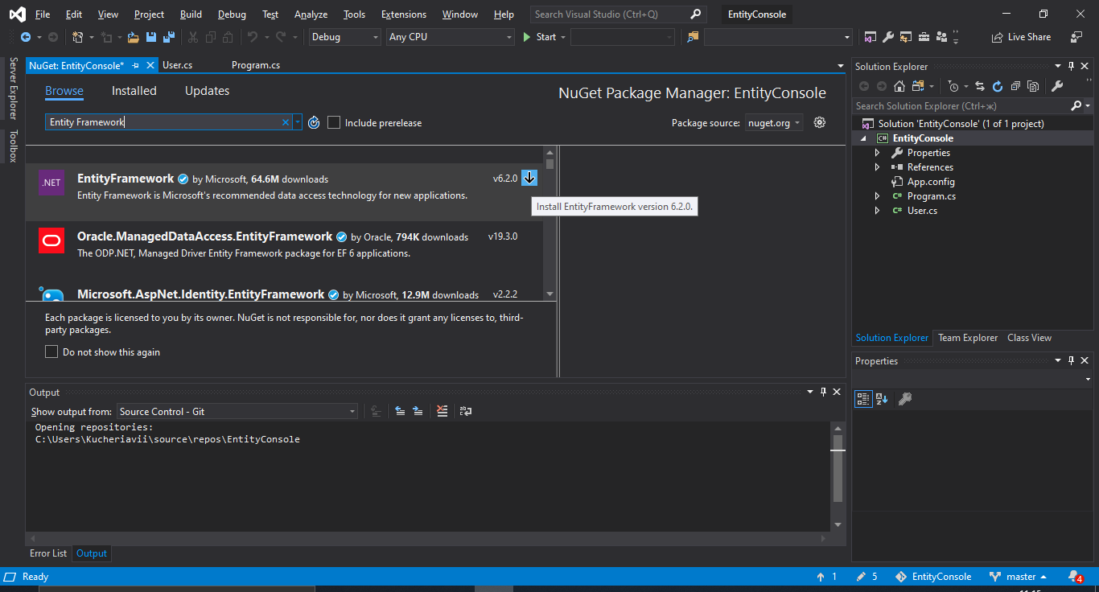Switch to the Installed packages tab
This screenshot has width=1099, height=592.
click(x=134, y=91)
